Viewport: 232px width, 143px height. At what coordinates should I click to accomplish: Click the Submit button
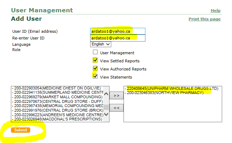(20, 130)
